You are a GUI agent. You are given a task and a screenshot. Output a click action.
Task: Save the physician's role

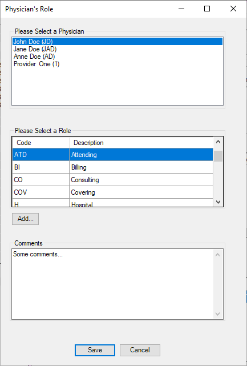pyautogui.click(x=95, y=350)
